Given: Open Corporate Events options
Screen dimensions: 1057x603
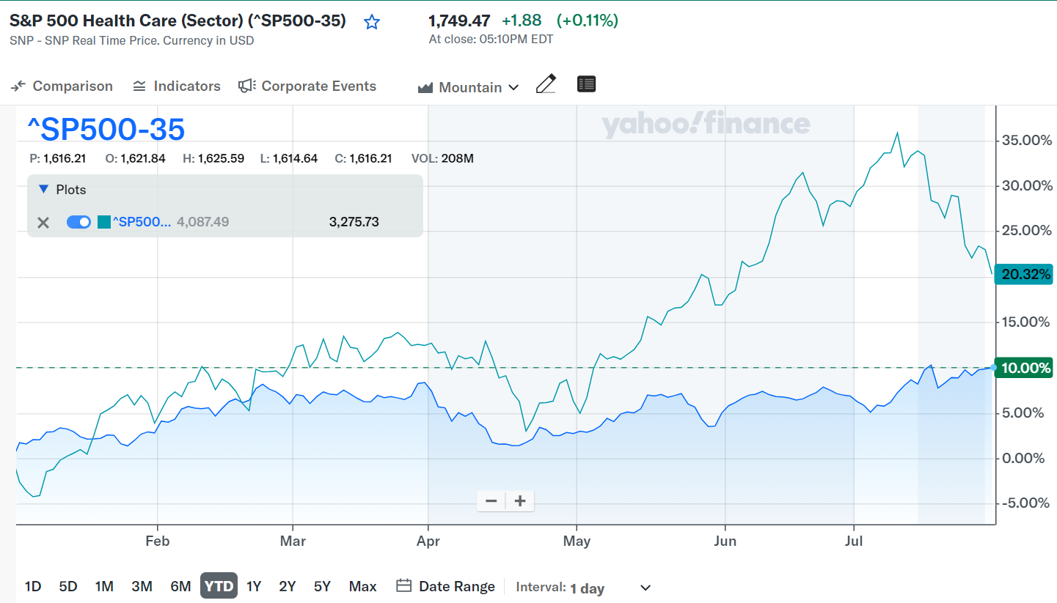Looking at the screenshot, I should click(x=307, y=86).
